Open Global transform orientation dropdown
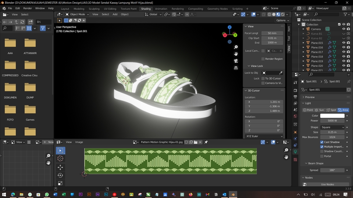This screenshot has width=353, height=198. 153,14
